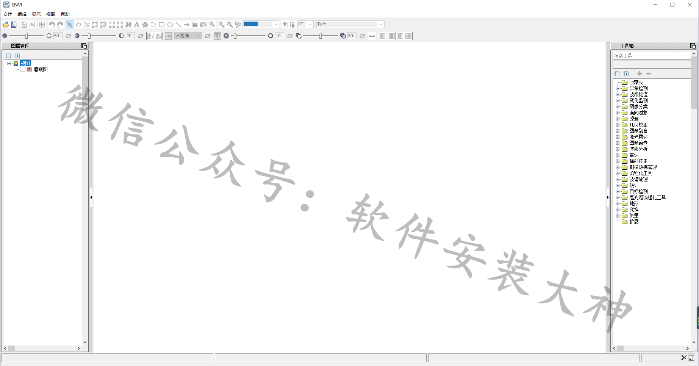Click the transparency slider handle
699x366 pixels.
click(x=321, y=36)
